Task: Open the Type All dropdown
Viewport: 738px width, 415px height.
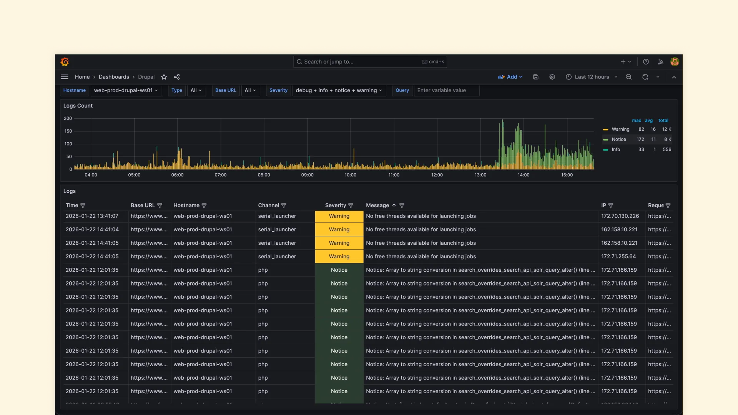Action: pos(196,91)
